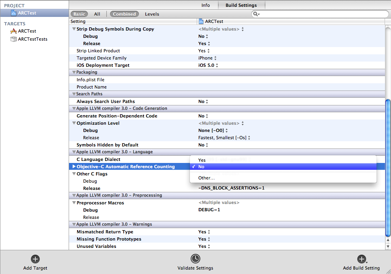Viewport: 391px width, 274px height.
Task: Open Unused Variables value popup
Action: 204,246
